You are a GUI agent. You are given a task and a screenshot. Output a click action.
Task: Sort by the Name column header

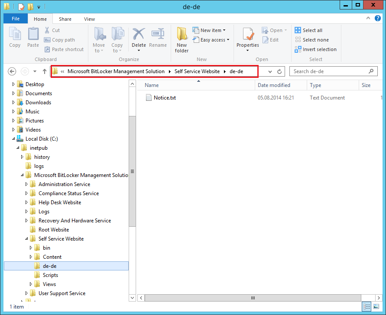pyautogui.click(x=196, y=85)
